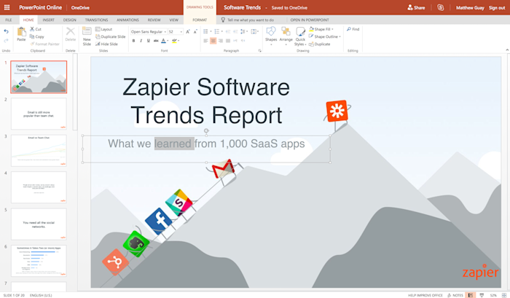Duplicate the shape in Drawing group
This screenshot has height=298, width=510.
(319, 44)
